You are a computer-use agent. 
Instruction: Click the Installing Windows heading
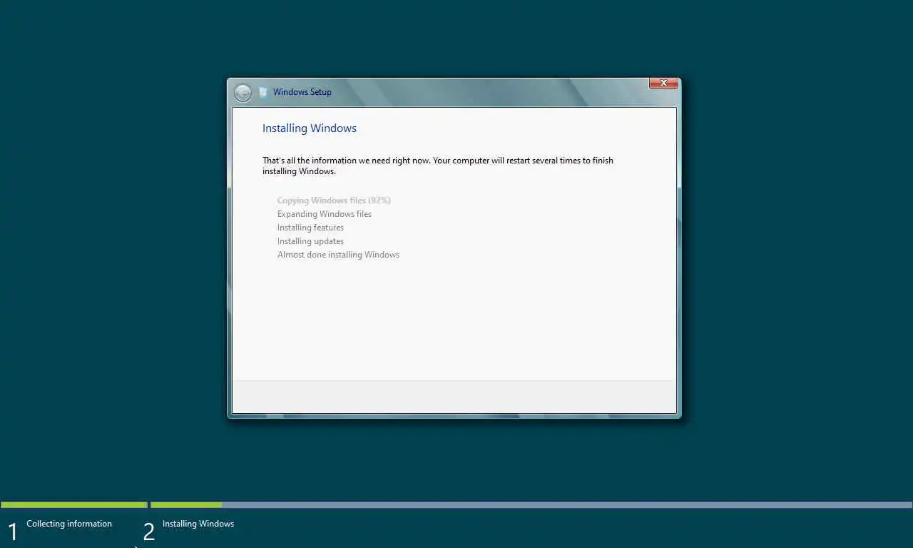tap(310, 128)
